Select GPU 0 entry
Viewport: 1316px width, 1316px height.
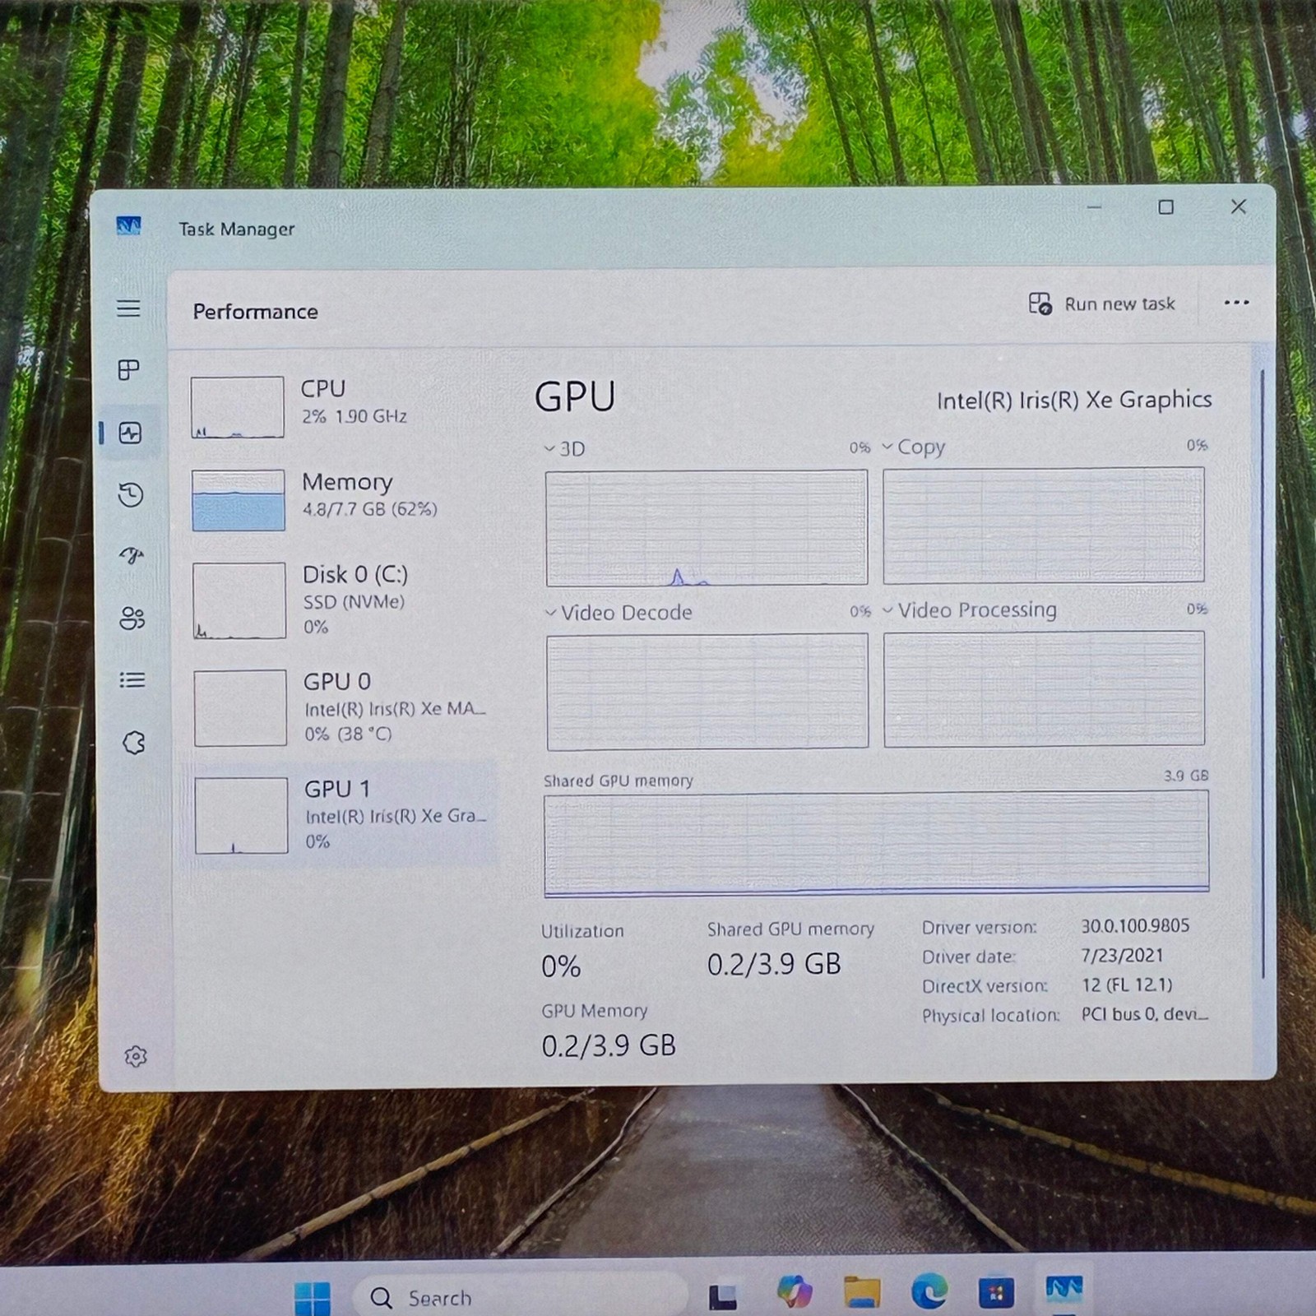[x=339, y=707]
